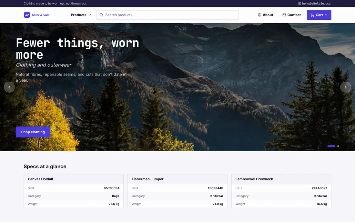Select the Fisherman Jumper card title
The image size is (355, 222).
(x=147, y=179)
